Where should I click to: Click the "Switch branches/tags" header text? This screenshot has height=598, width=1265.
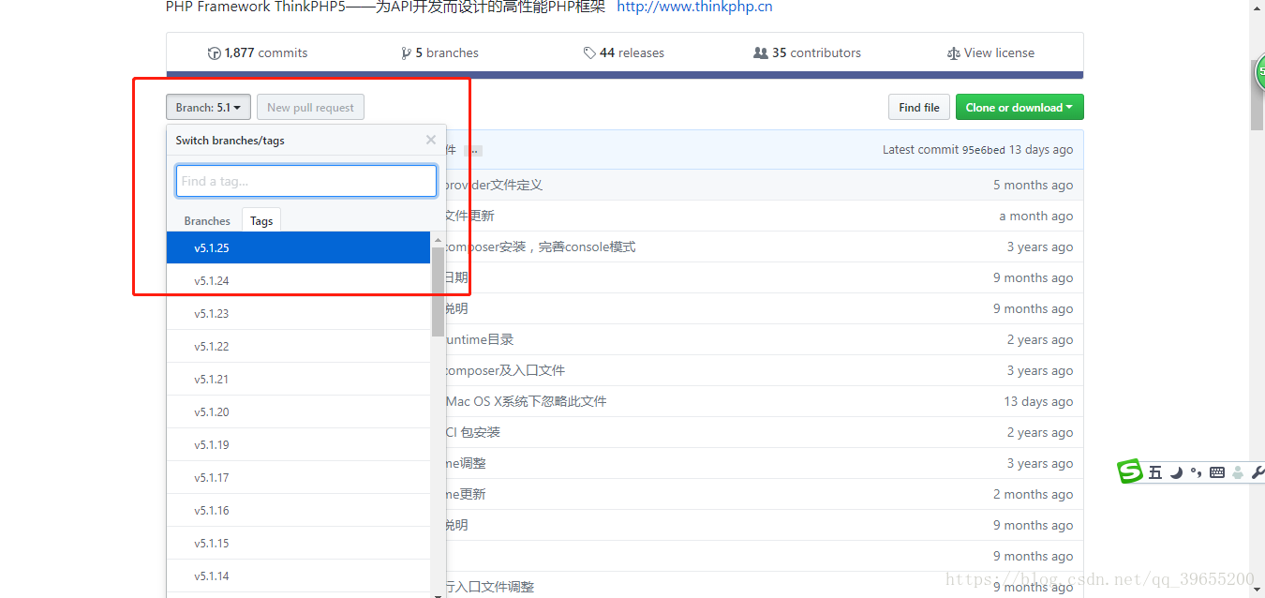coord(230,141)
